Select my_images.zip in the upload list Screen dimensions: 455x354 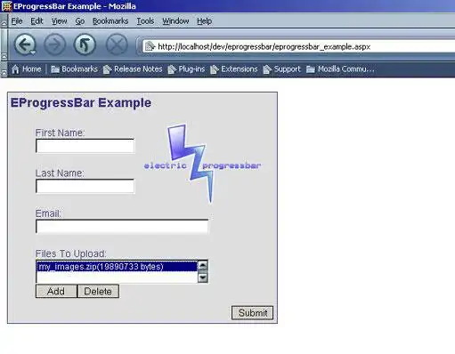click(117, 266)
